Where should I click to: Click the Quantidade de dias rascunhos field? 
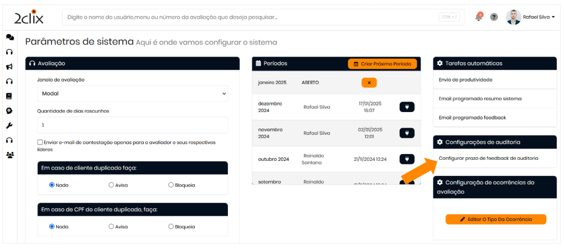click(x=133, y=125)
